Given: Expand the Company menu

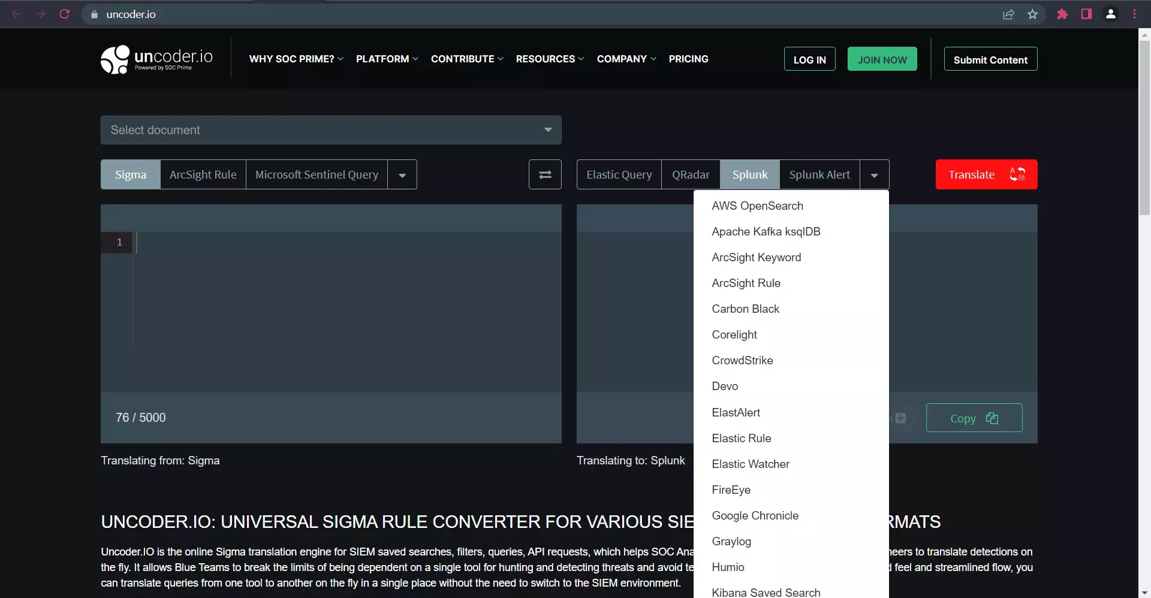Looking at the screenshot, I should click(626, 59).
